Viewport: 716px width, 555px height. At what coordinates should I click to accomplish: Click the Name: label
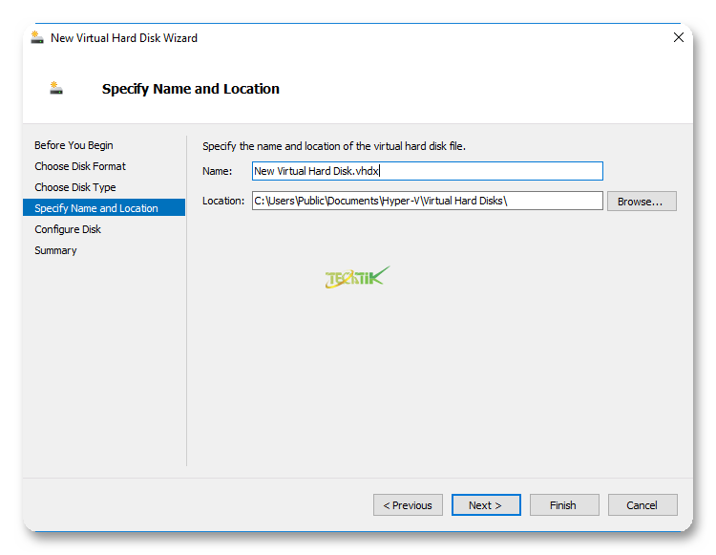(x=218, y=171)
